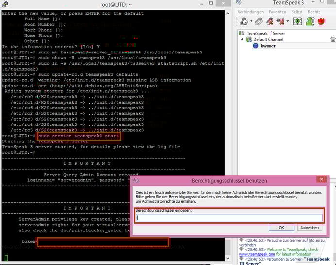Open the Rechte menu
The height and width of the screenshot is (265, 336).
click(314, 12)
